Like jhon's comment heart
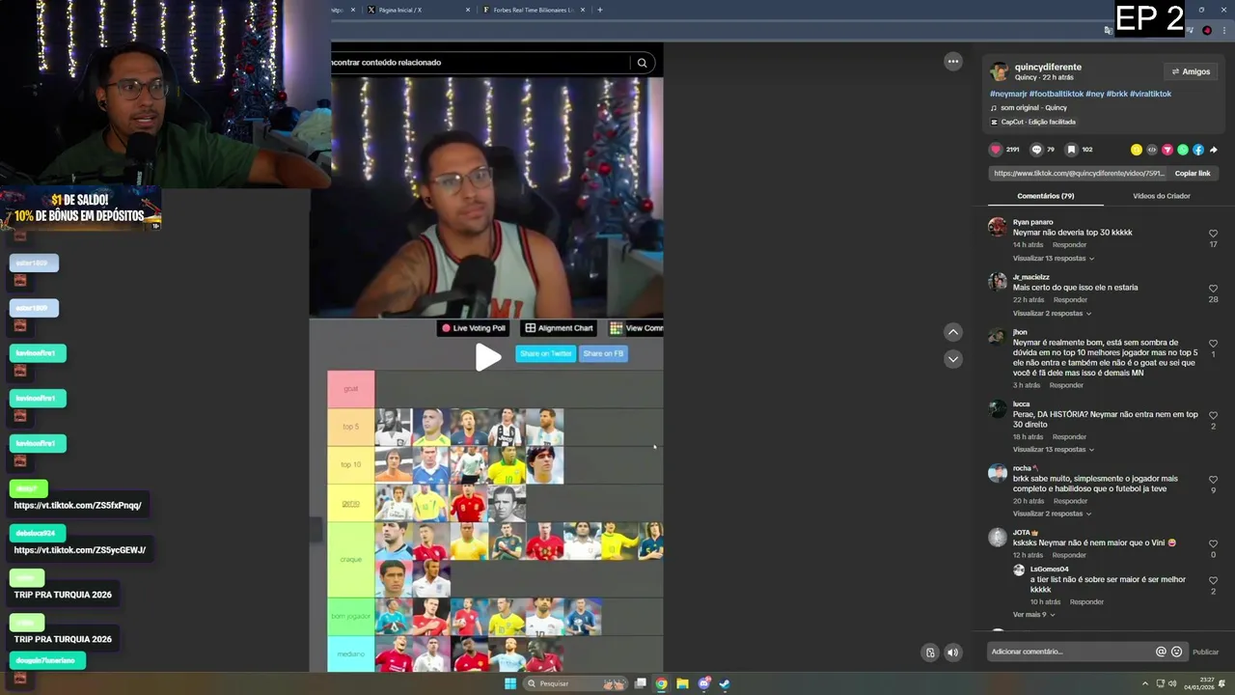 point(1213,344)
